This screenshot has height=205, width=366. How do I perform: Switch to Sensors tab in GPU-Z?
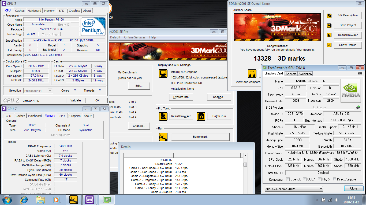coord(291,74)
